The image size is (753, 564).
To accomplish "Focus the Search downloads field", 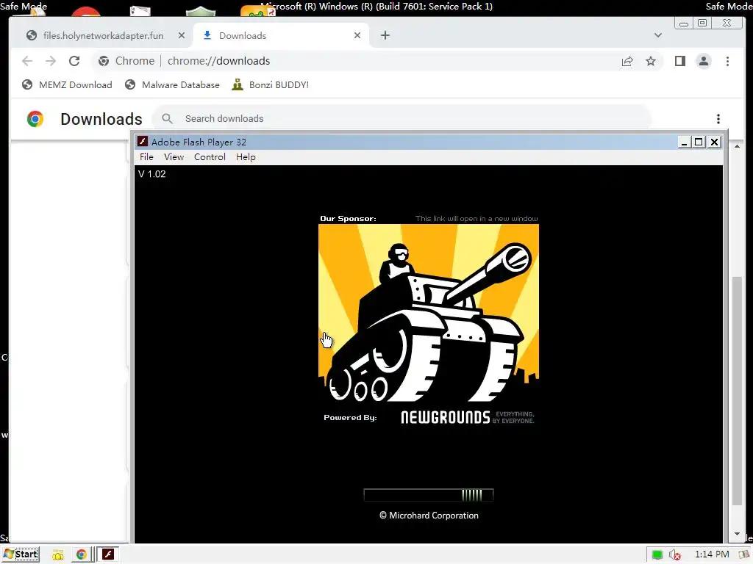I will tap(402, 118).
